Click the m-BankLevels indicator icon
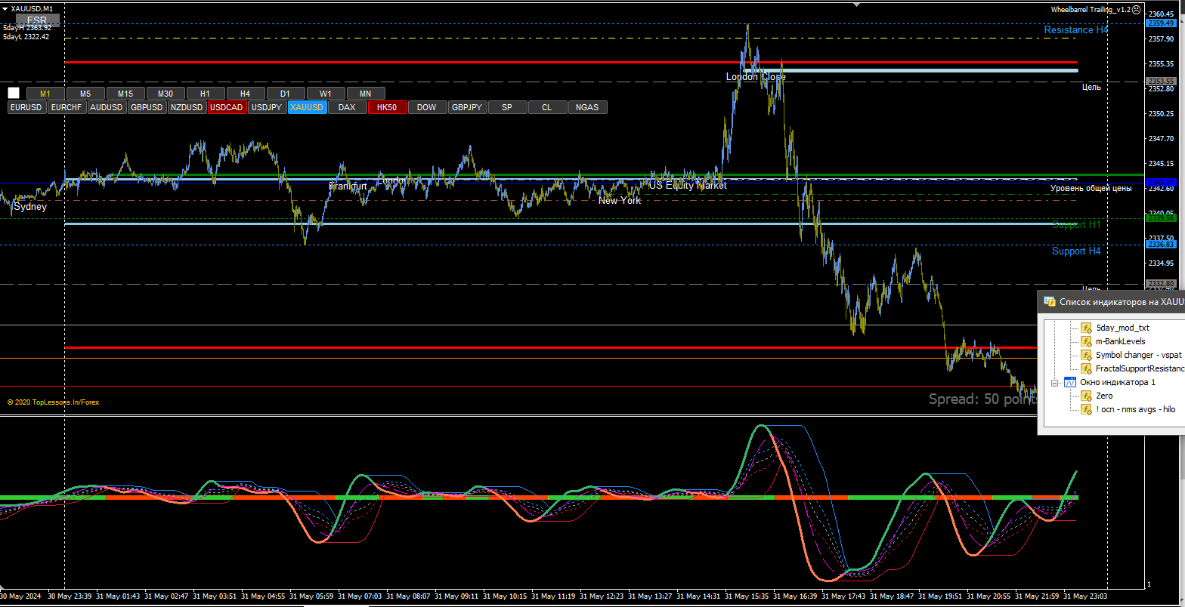The width and height of the screenshot is (1185, 607). point(1086,341)
